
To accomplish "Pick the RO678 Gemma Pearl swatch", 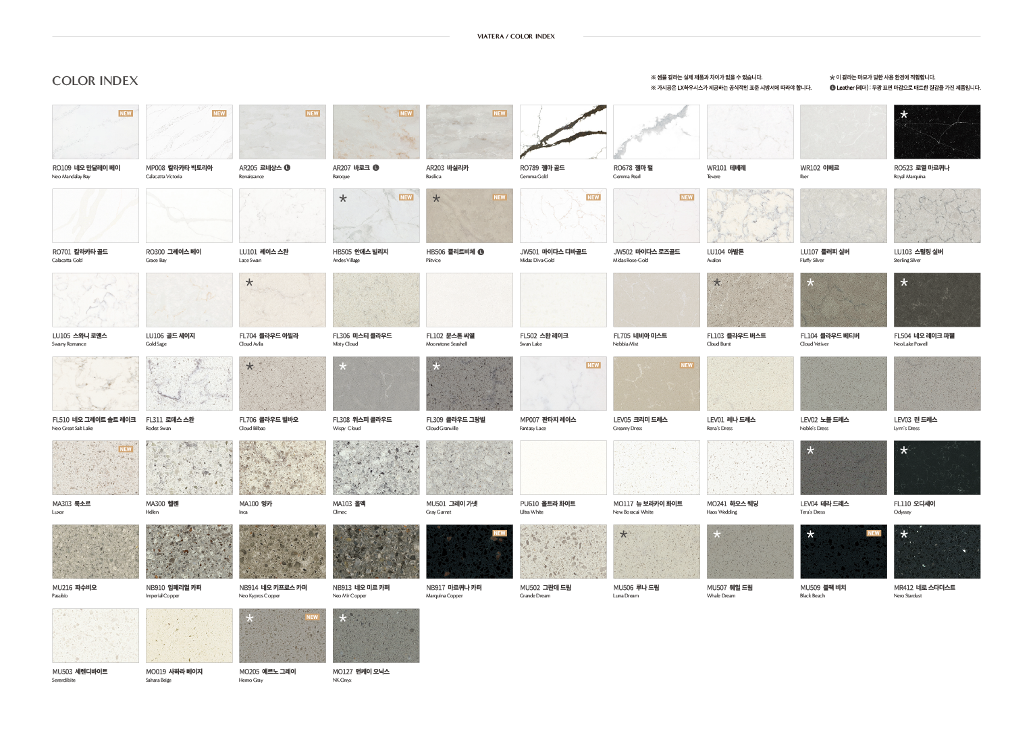I will (656, 132).
